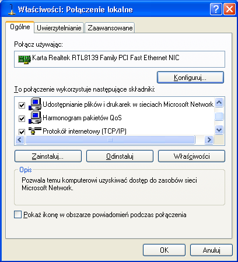Click the Realtek network adapter card icon
The width and height of the screenshot is (238, 262).
24,59
